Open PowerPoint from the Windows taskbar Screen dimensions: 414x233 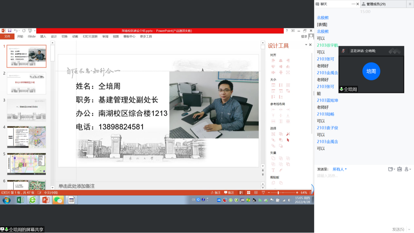coord(46,200)
